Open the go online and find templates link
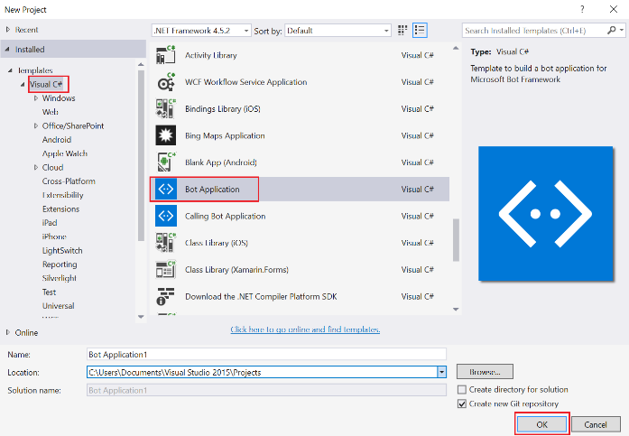The image size is (629, 436). [x=305, y=329]
